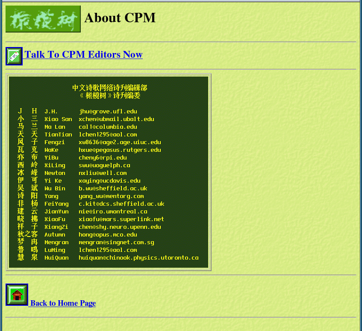Open the Talk To CPM Editors Now link
Screen dimensions: 362x331
click(83, 55)
